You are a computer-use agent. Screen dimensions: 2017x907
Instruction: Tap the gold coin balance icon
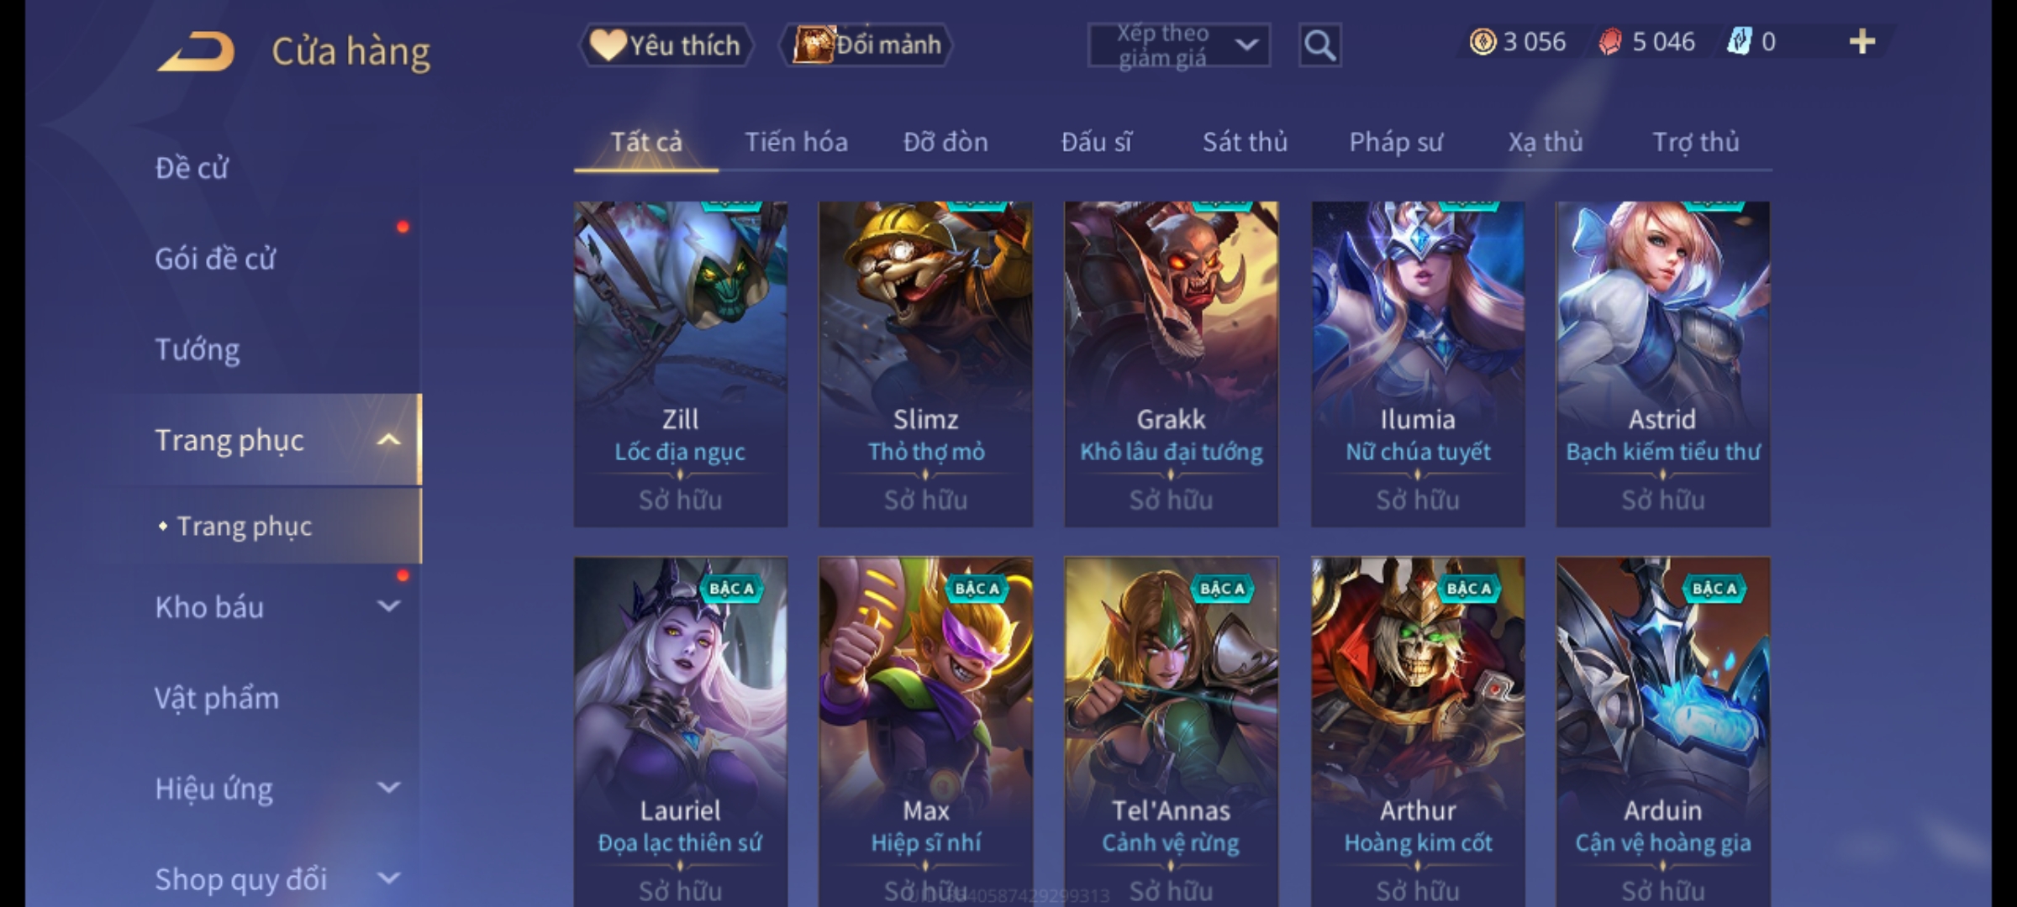[x=1482, y=42]
